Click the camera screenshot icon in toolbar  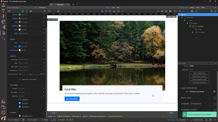[58, 11]
